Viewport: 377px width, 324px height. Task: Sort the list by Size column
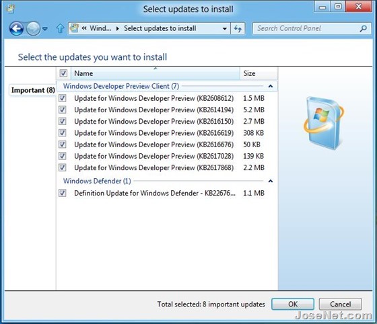click(x=259, y=73)
